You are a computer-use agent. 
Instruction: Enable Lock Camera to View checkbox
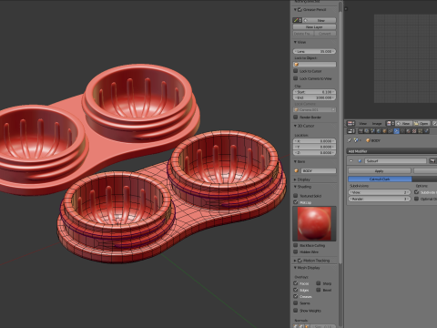[296, 78]
